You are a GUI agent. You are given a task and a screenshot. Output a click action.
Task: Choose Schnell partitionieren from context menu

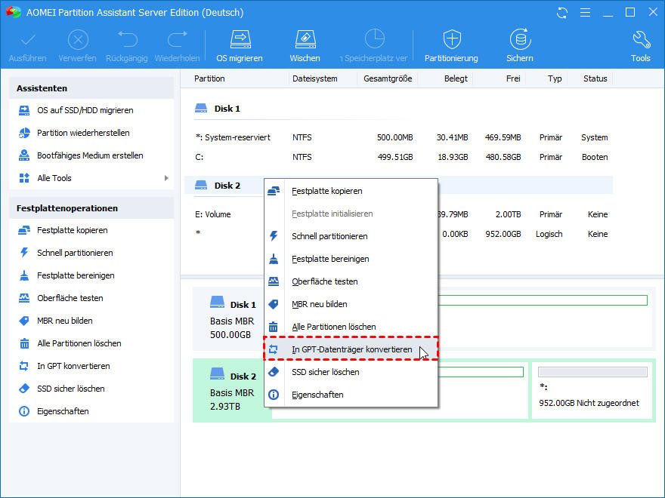(351, 236)
